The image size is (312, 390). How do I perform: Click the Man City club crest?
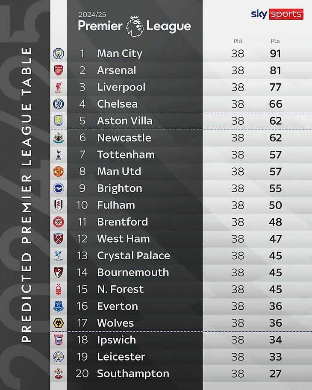(x=59, y=53)
